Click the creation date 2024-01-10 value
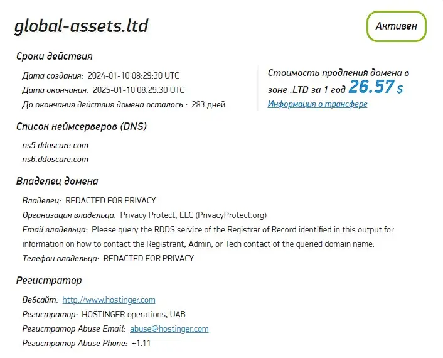The image size is (443, 358). 134,75
